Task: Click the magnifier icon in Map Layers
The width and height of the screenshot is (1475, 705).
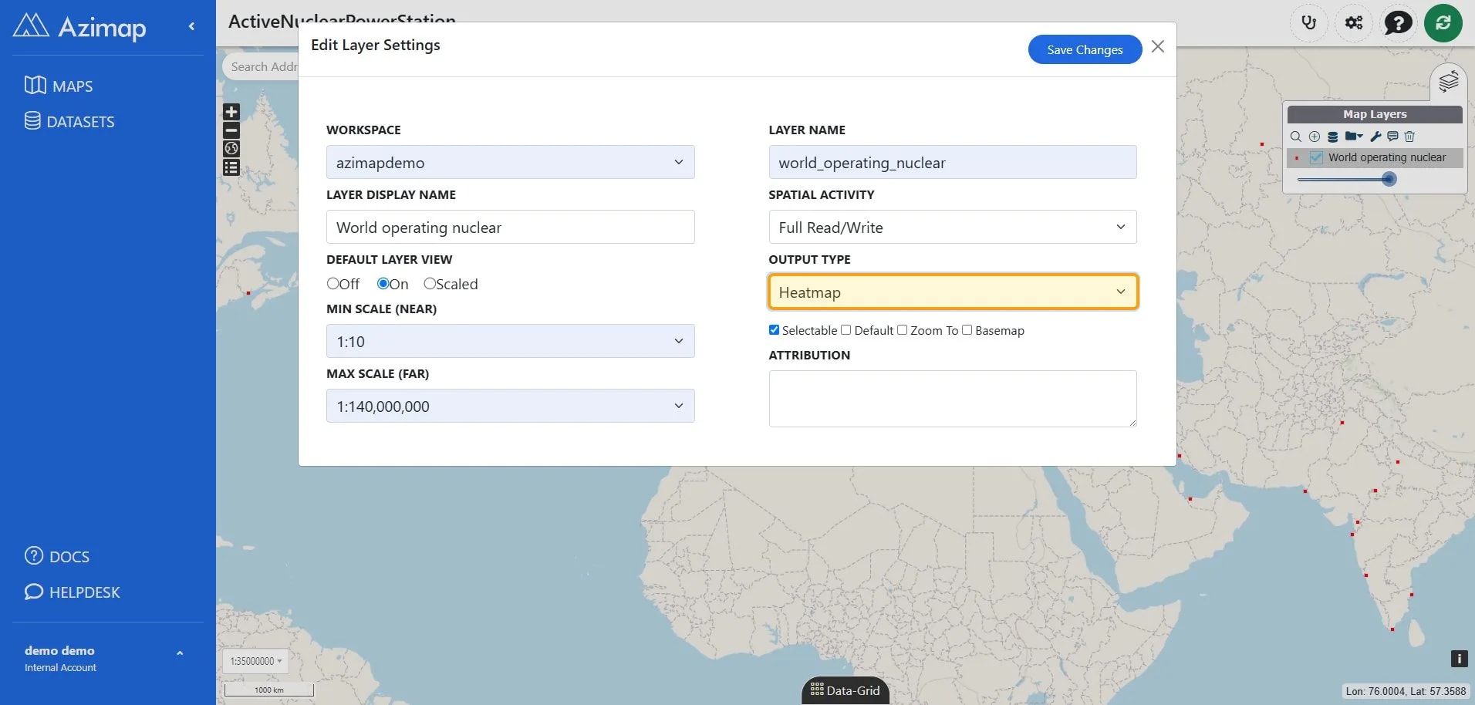Action: (1295, 137)
